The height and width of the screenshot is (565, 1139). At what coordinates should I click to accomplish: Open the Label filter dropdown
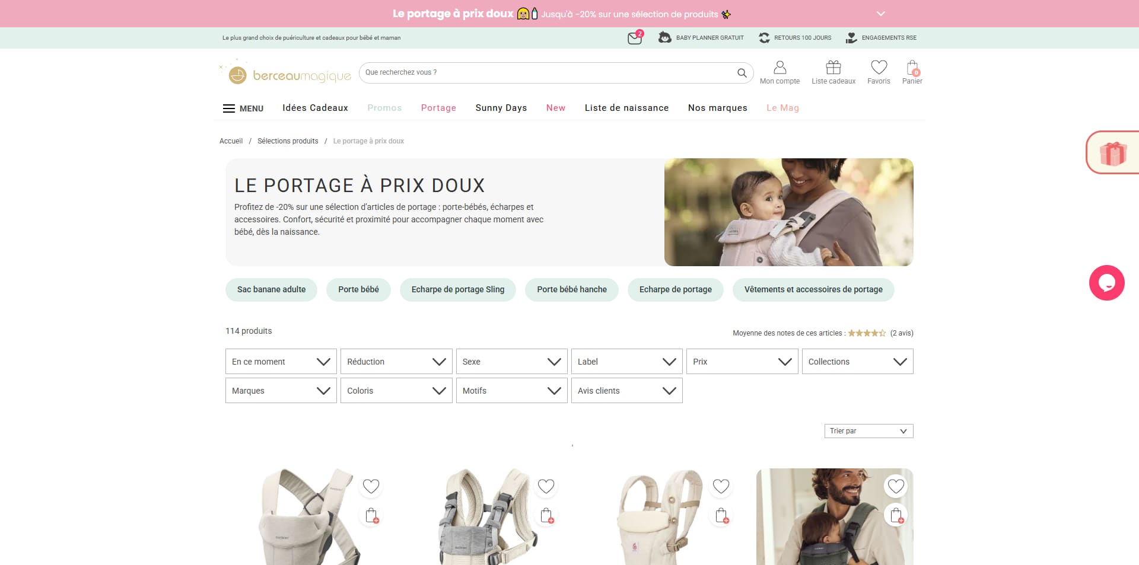coord(627,362)
